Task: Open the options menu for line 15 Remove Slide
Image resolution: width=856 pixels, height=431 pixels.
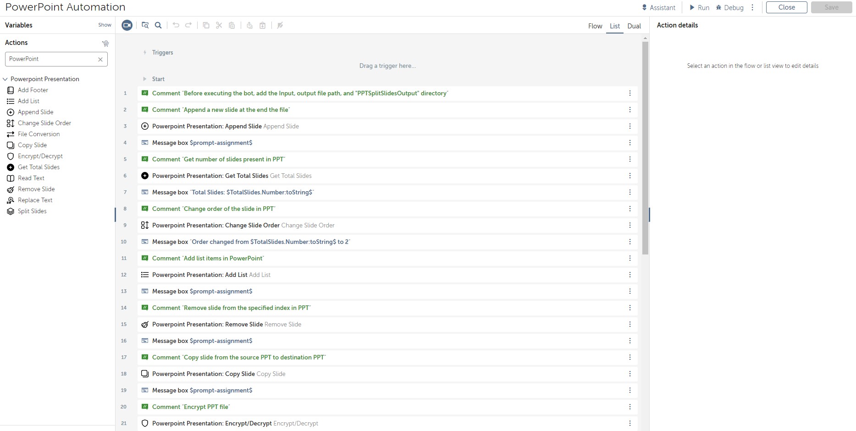Action: [x=630, y=324]
